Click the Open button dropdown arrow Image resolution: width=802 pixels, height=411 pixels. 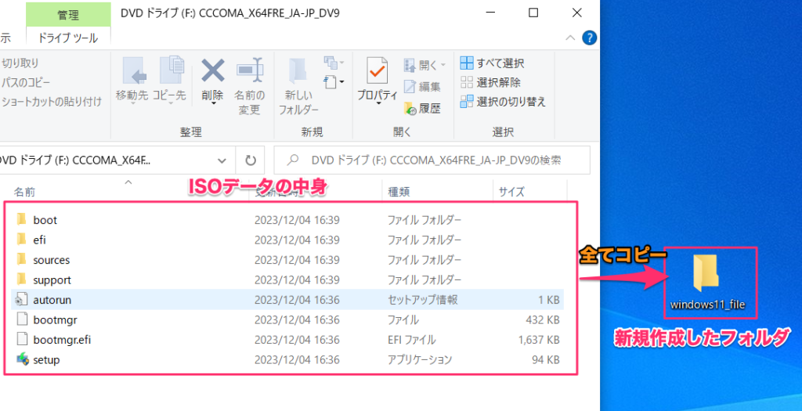(x=443, y=65)
